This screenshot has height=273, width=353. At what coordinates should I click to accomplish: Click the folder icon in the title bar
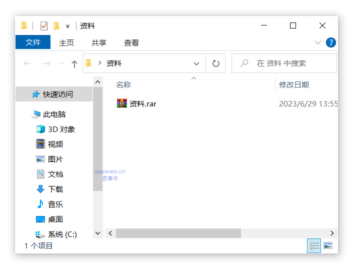[24, 25]
